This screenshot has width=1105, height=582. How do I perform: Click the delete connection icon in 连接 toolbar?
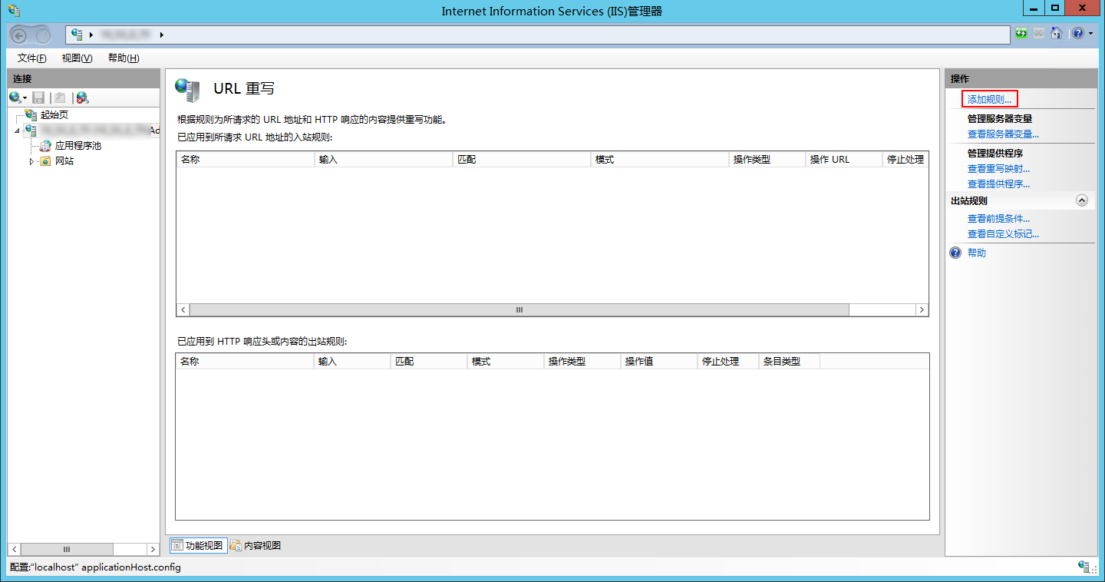[x=82, y=98]
